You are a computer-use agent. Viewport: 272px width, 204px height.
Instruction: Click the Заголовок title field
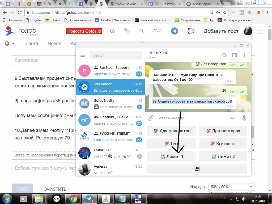(x=44, y=60)
